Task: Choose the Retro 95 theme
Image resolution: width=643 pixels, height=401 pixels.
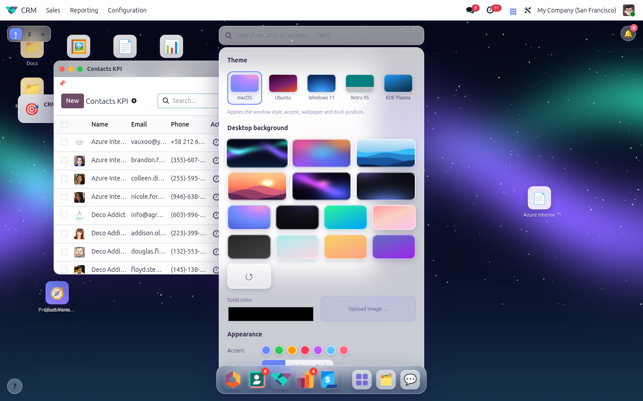Action: point(360,88)
